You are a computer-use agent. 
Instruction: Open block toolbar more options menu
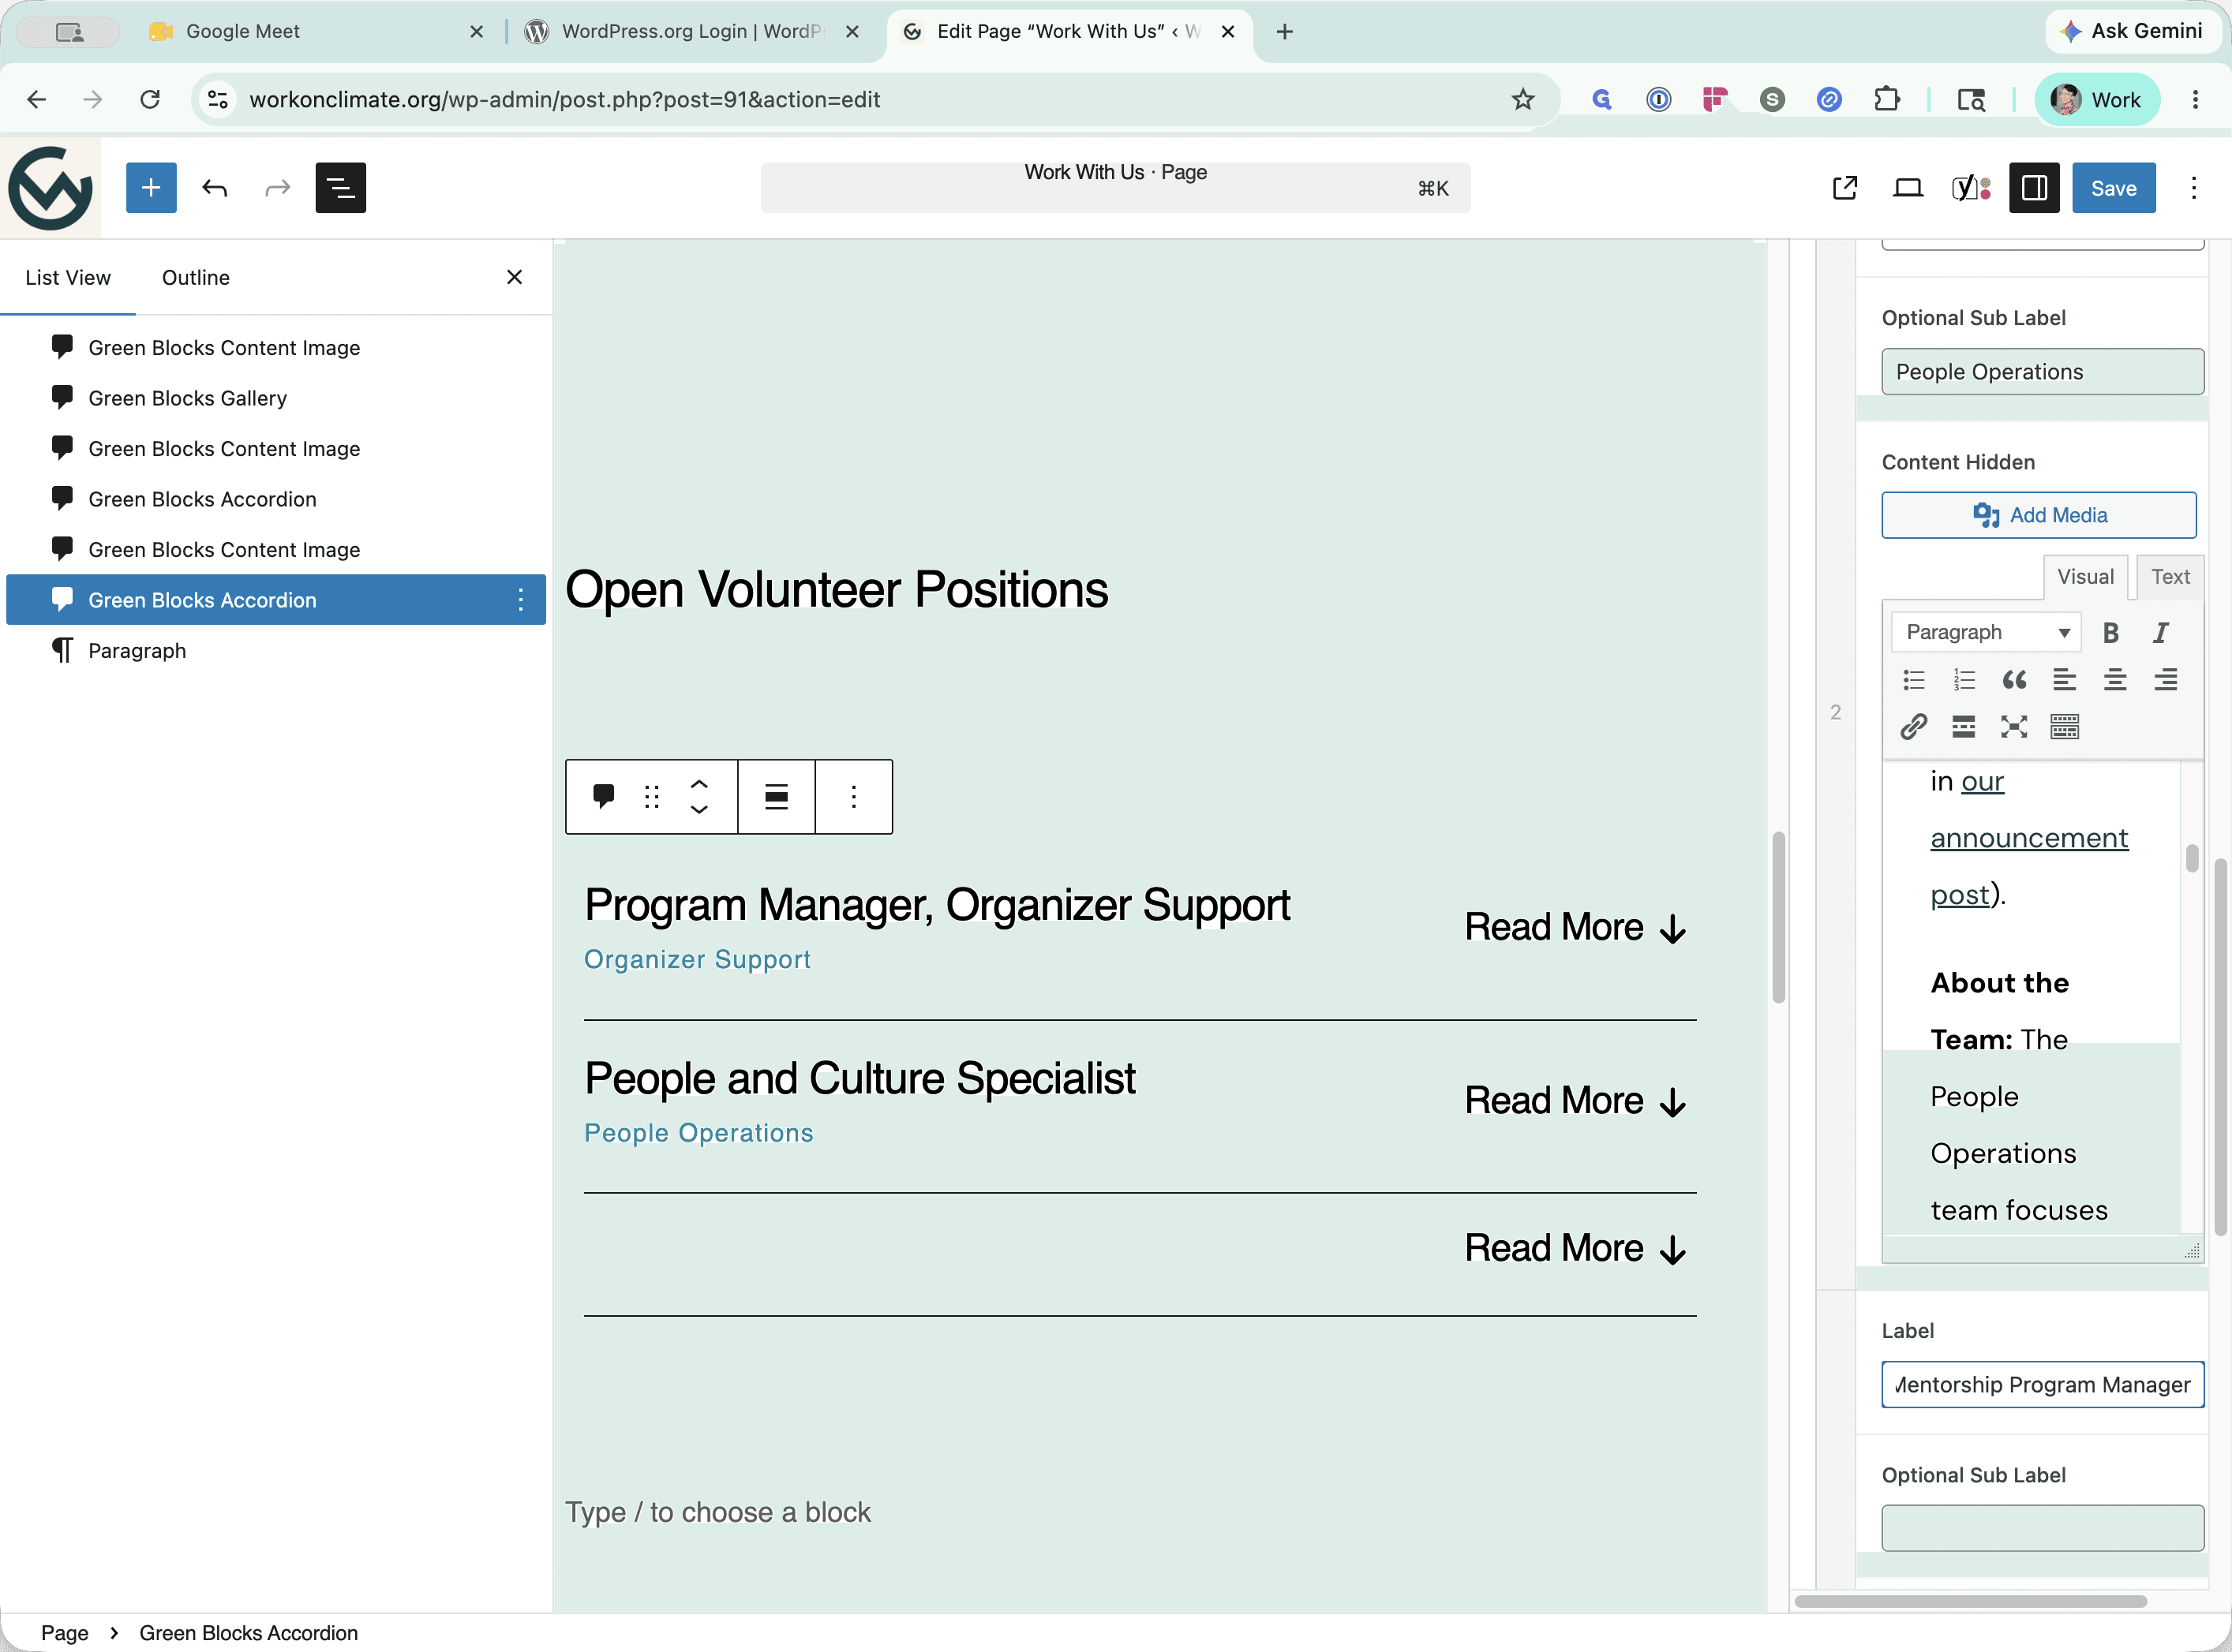coord(853,797)
